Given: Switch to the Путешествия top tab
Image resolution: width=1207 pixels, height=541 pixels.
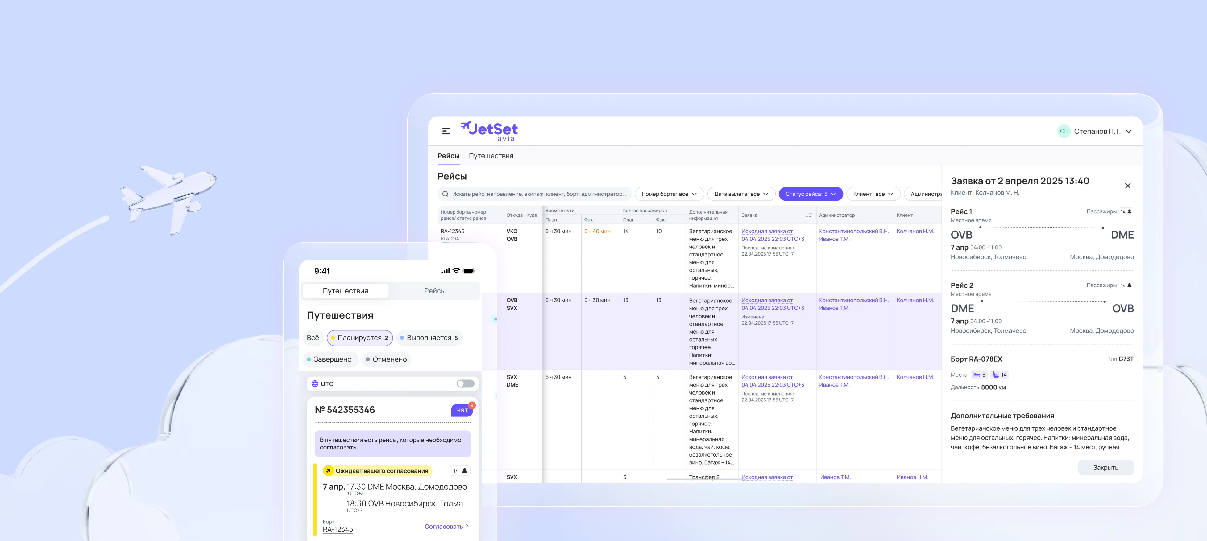Looking at the screenshot, I should click(491, 156).
